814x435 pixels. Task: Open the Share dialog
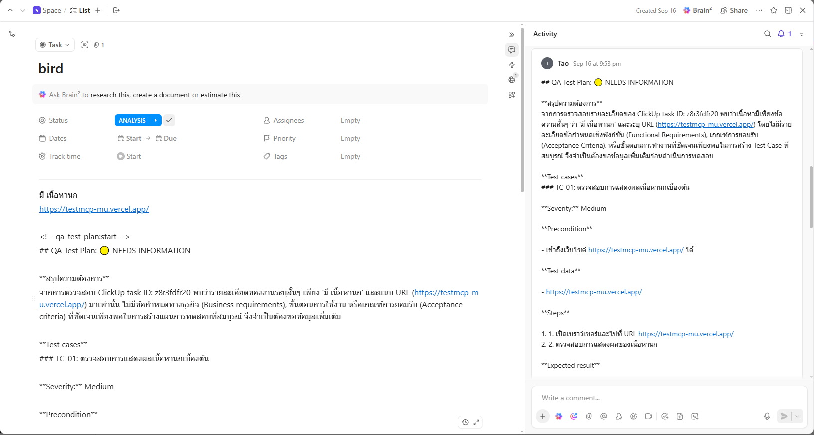[x=734, y=10]
